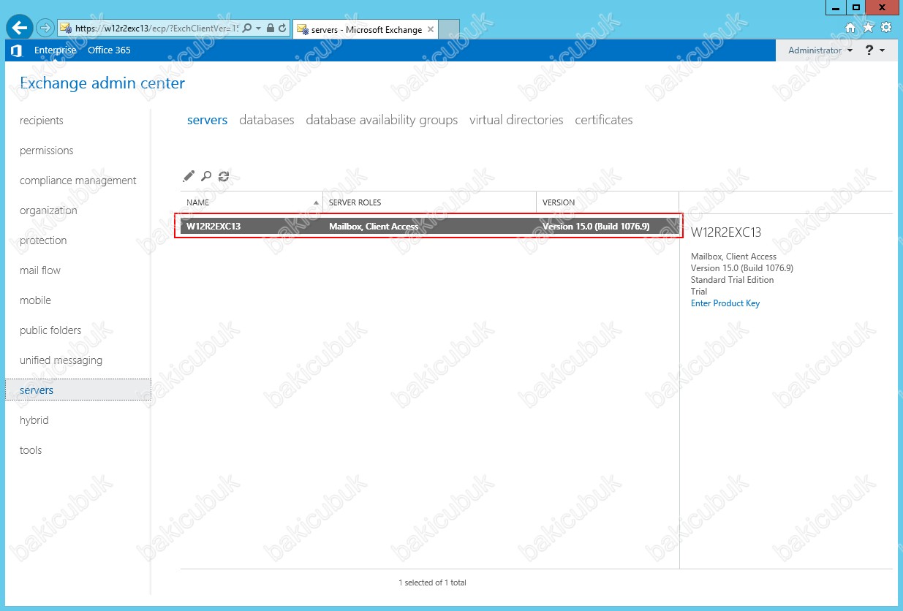This screenshot has height=611, width=903.
Task: Click the address bar refresh icon
Action: (x=282, y=29)
